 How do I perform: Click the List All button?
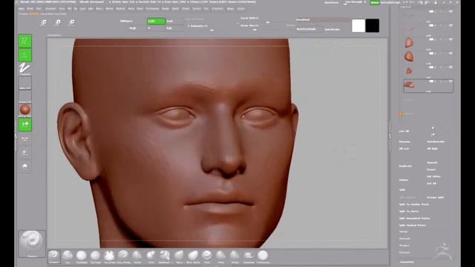pyautogui.click(x=404, y=131)
